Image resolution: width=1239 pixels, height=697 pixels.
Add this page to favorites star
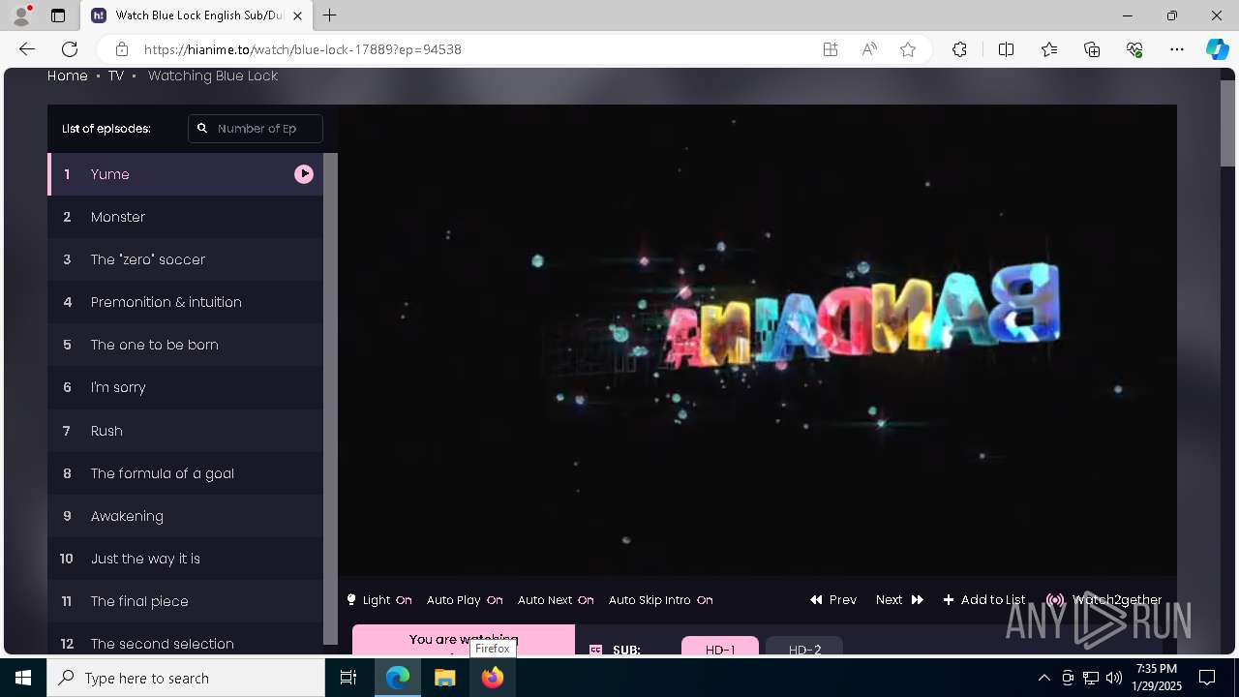pyautogui.click(x=908, y=49)
